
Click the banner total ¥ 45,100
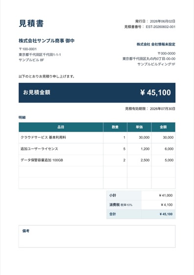pos(155,93)
